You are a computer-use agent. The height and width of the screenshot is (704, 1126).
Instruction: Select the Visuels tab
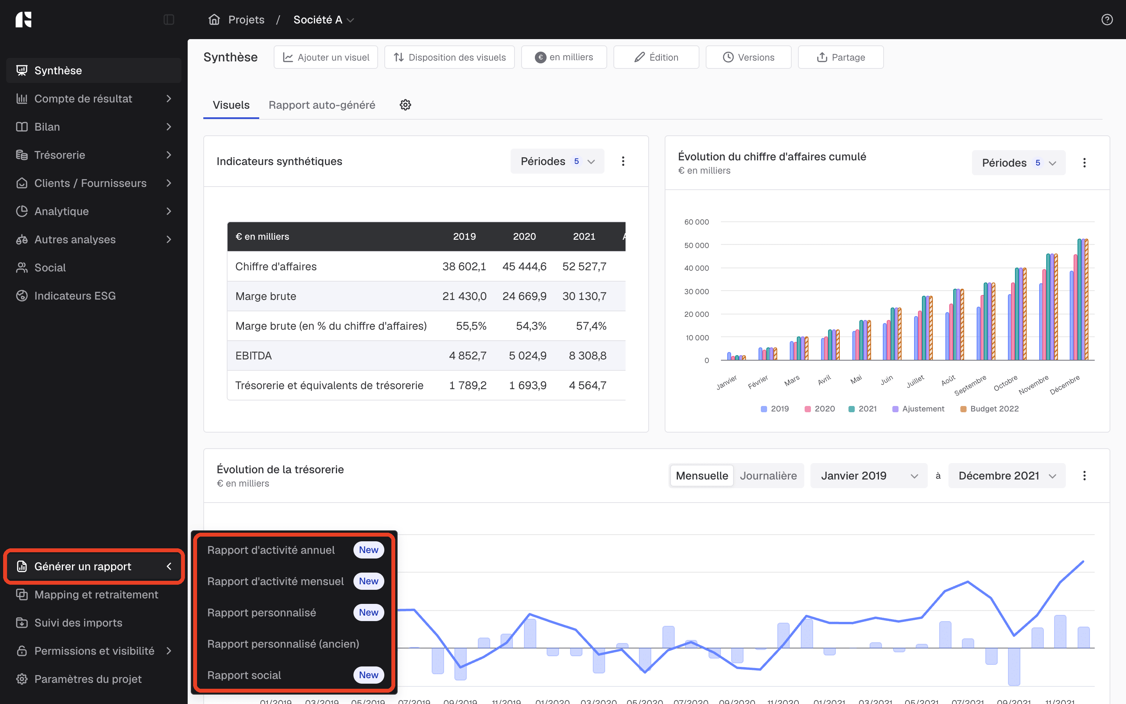(231, 105)
